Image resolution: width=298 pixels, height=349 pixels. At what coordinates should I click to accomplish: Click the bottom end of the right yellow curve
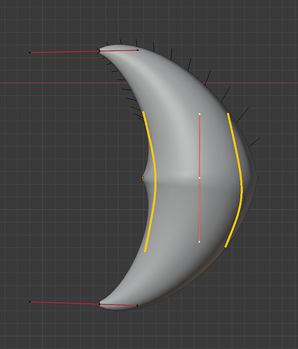tap(226, 246)
